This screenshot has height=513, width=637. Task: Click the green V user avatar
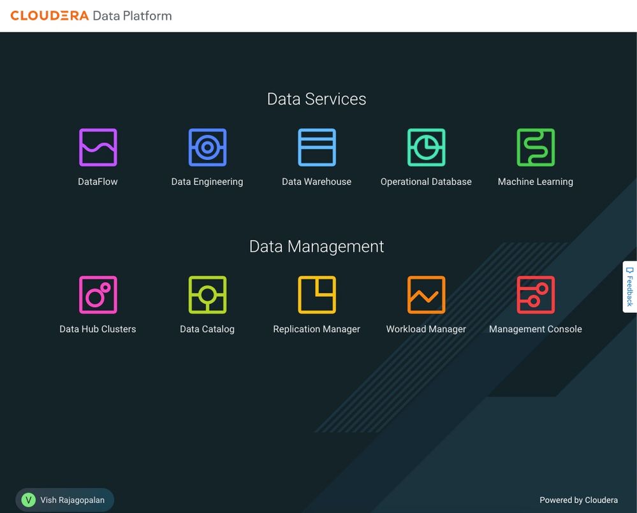pyautogui.click(x=29, y=500)
